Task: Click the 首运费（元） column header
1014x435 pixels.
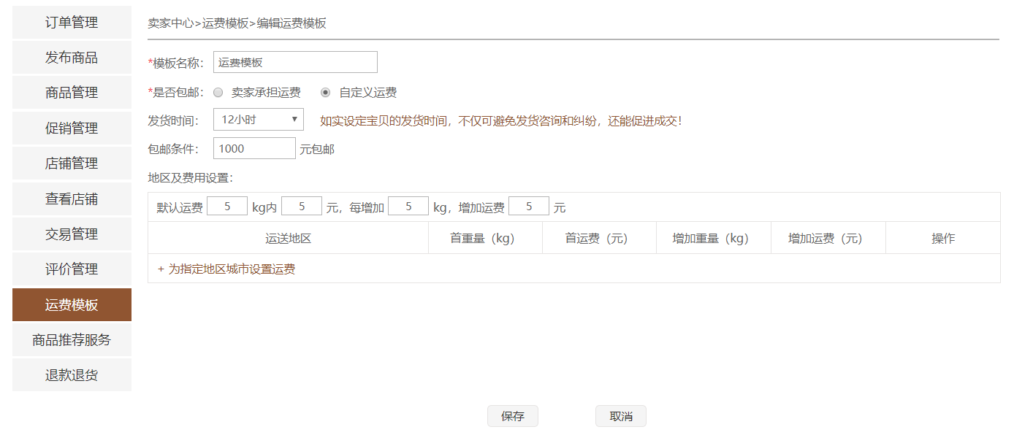Action: (x=600, y=238)
